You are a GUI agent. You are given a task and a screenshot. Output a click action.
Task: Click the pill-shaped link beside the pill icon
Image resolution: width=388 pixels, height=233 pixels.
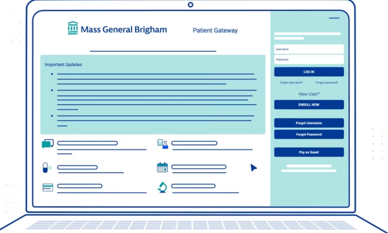click(78, 167)
